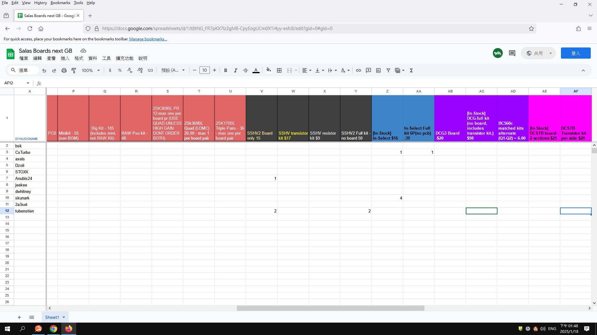Reload the page in Firefox

(x=30, y=29)
